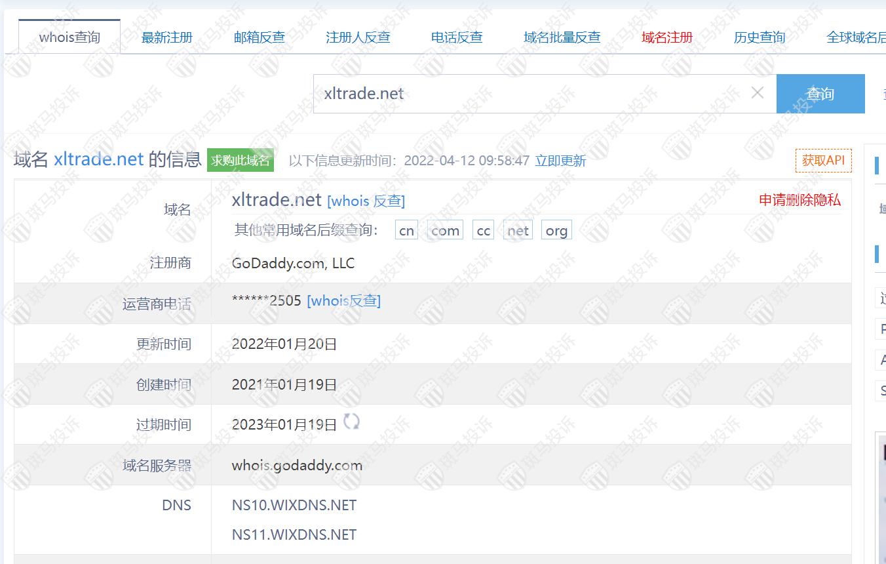Viewport: 886px width, 564px height.
Task: Select the cn suffix option
Action: pyautogui.click(x=406, y=230)
